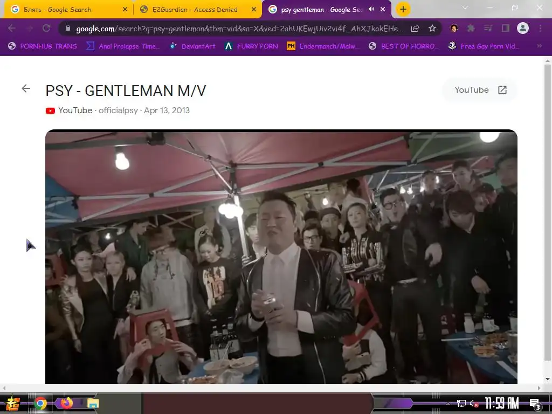Viewport: 552px width, 414px height.
Task: Open the avatar extension icon in the toolbar
Action: pos(454,28)
